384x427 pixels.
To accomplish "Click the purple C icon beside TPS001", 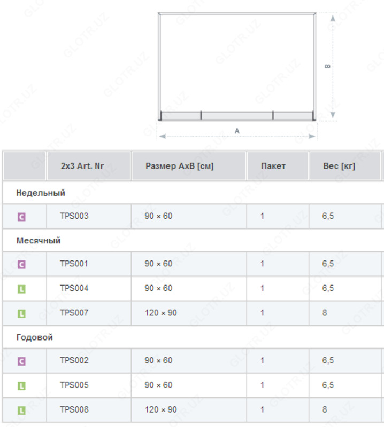I will click(x=21, y=264).
